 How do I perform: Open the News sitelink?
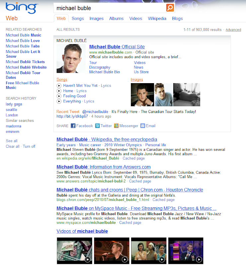(138, 67)
